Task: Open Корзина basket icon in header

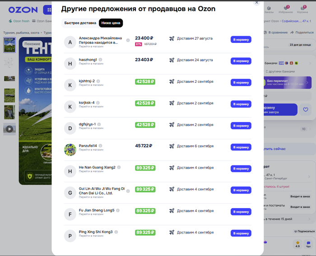Action: pyautogui.click(x=302, y=9)
